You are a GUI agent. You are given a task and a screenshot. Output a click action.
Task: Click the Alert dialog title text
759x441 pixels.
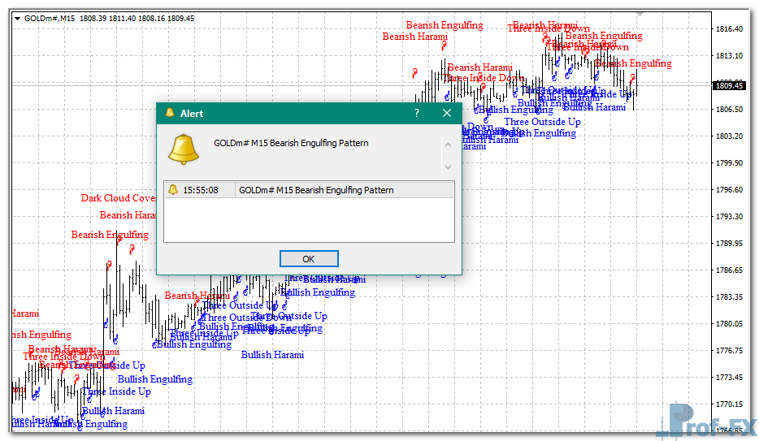pyautogui.click(x=192, y=114)
